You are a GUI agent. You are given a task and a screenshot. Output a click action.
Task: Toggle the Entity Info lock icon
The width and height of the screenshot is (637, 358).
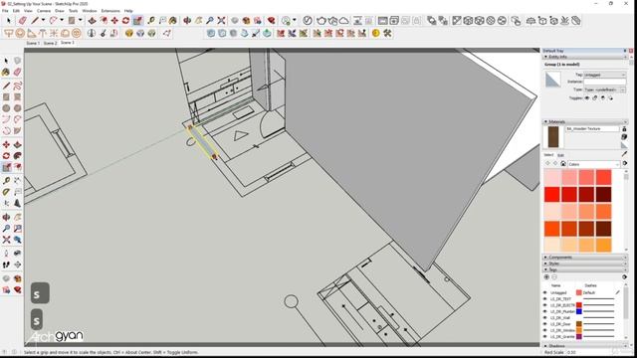click(x=595, y=97)
